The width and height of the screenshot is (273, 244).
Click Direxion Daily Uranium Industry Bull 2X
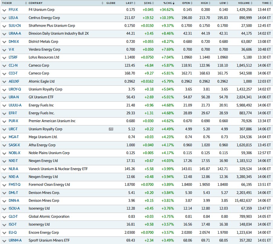(59, 33)
